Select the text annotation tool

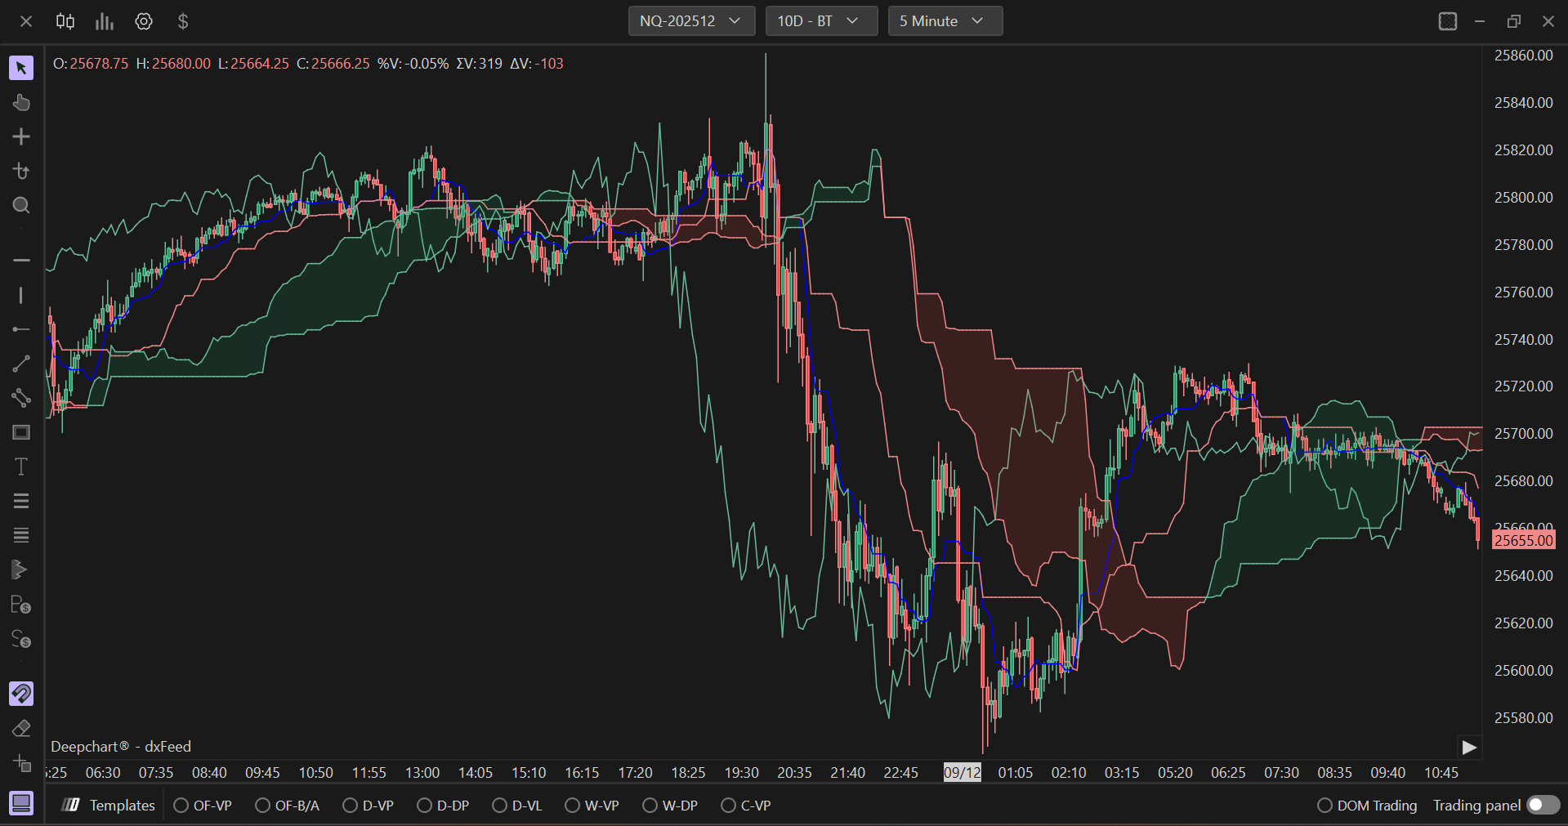point(21,467)
